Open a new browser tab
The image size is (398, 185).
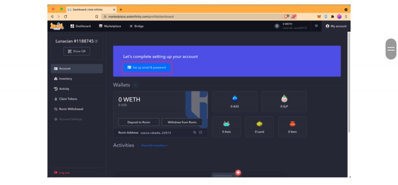pos(121,10)
